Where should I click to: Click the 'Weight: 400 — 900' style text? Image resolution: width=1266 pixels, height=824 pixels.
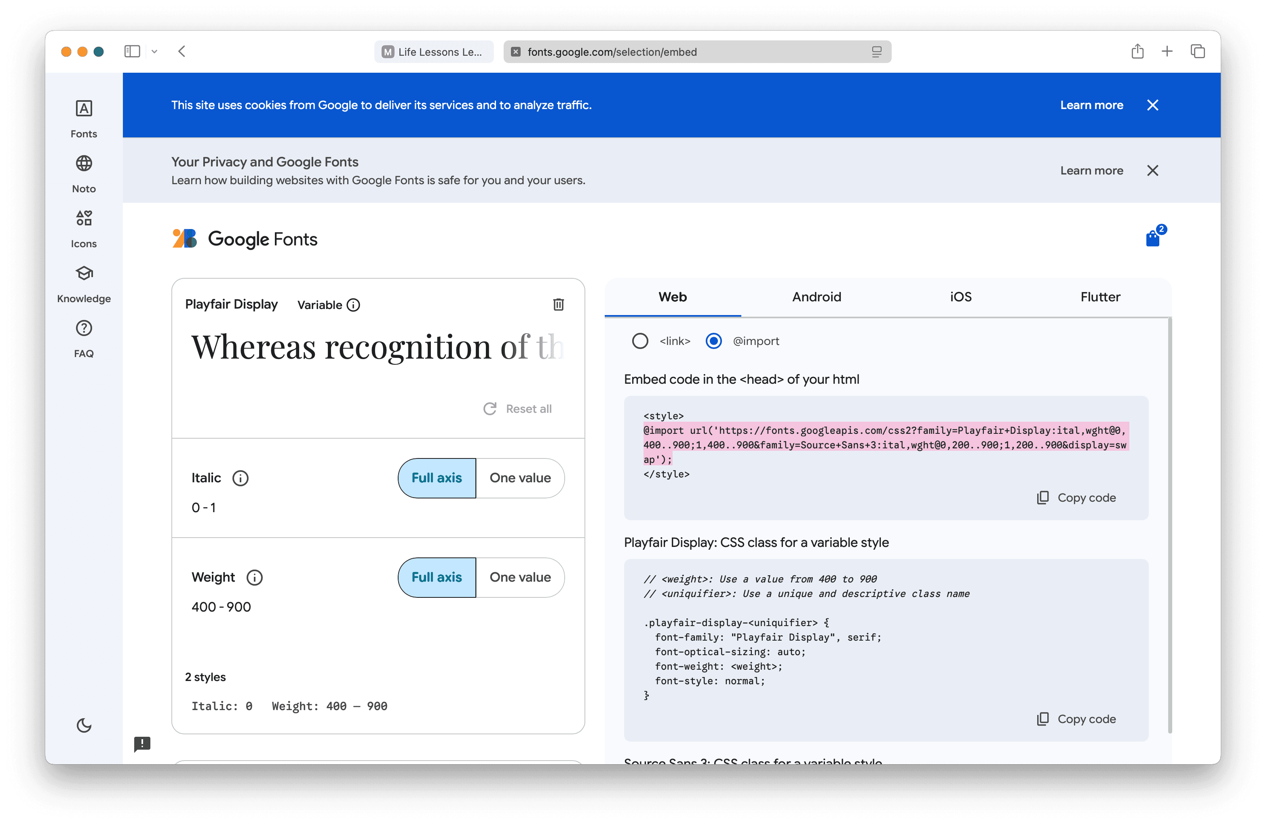coord(329,706)
